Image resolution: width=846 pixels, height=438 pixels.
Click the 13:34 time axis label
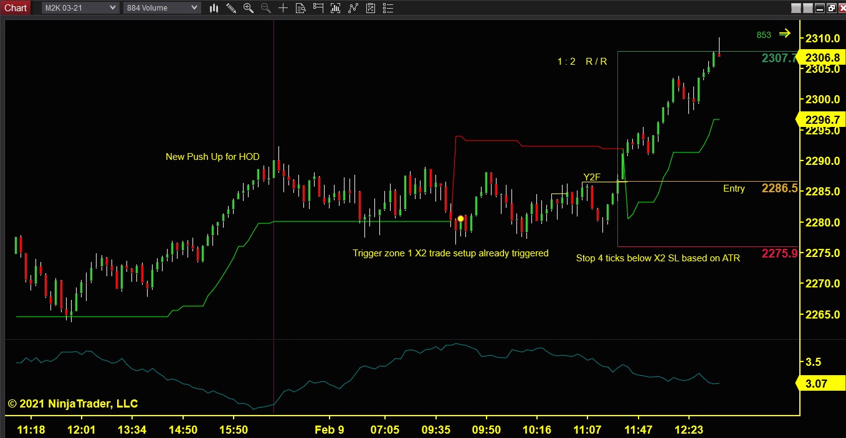coord(132,429)
